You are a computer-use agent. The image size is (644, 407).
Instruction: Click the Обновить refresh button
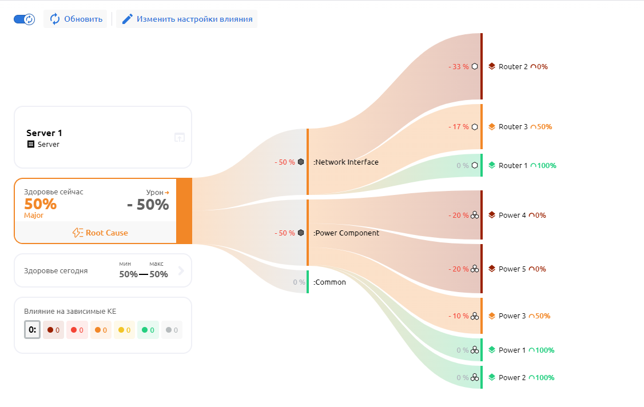pyautogui.click(x=75, y=19)
